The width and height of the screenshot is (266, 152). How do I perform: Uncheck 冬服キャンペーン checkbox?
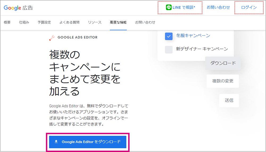click(169, 36)
